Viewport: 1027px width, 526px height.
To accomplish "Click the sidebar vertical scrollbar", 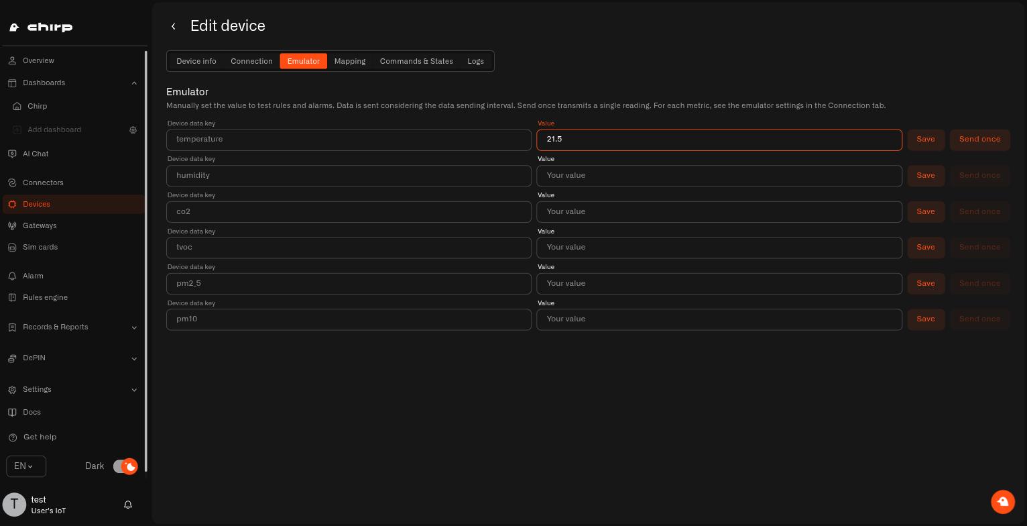I will [x=146, y=262].
